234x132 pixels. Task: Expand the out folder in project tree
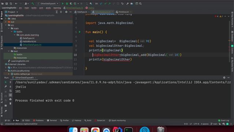pyautogui.click(x=6, y=22)
